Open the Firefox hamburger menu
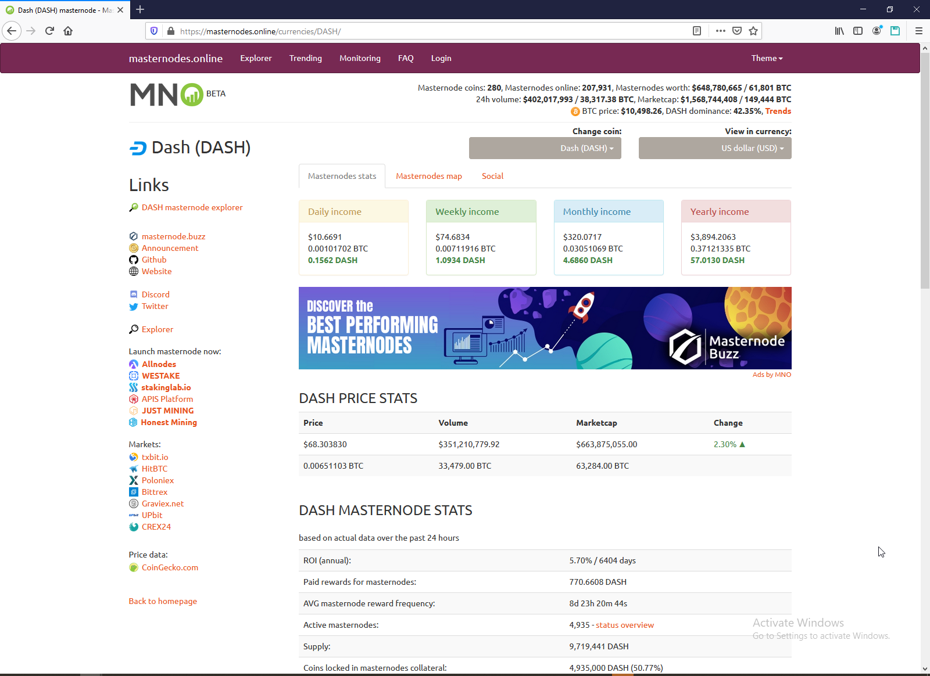Viewport: 930px width, 676px height. [x=919, y=31]
